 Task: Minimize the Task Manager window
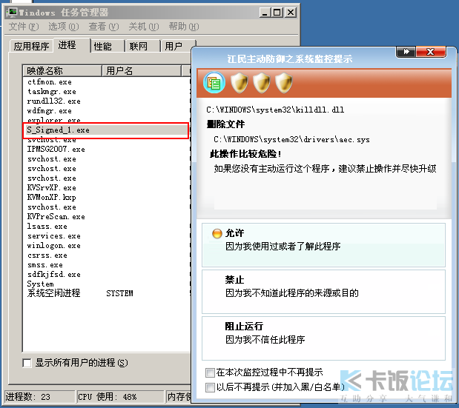265,13
